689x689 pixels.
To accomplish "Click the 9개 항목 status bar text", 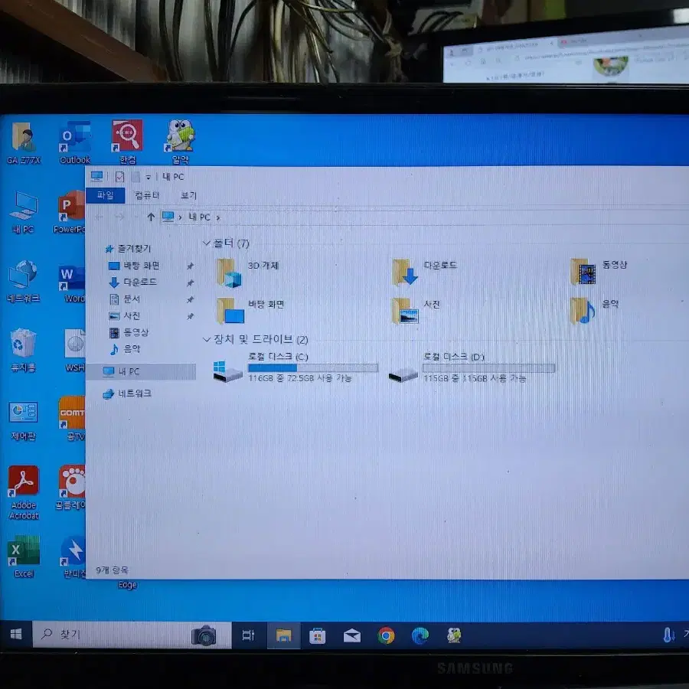I will (113, 570).
